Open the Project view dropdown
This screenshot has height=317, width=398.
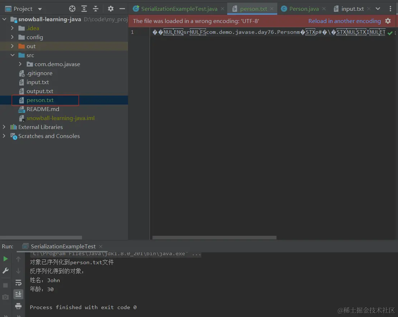(x=40, y=9)
